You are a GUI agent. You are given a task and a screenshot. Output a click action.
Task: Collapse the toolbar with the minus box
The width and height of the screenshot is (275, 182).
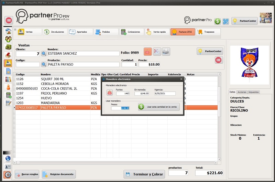pos(15,30)
